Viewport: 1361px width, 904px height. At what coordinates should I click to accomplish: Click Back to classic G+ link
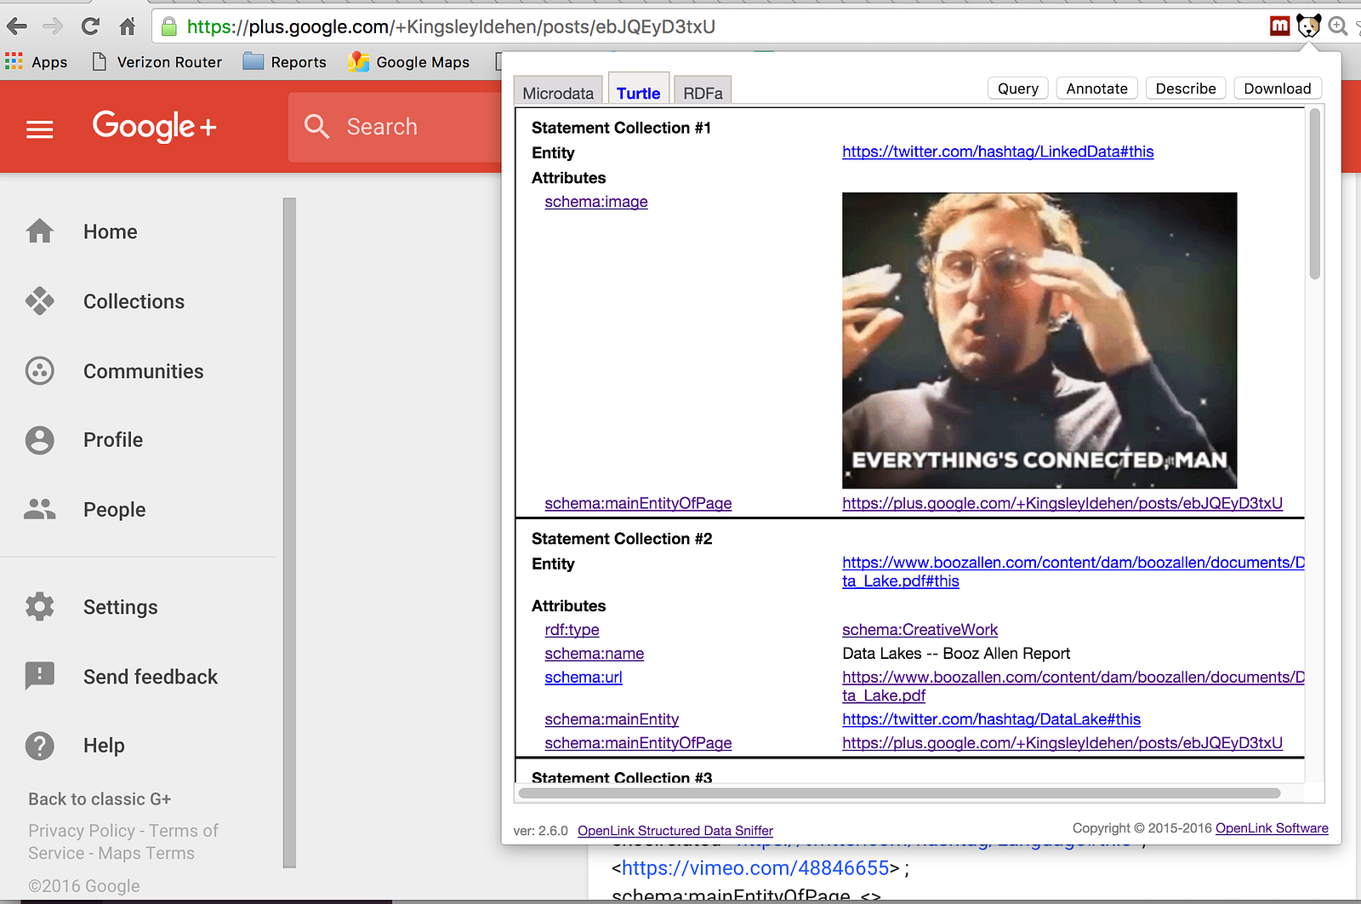100,799
